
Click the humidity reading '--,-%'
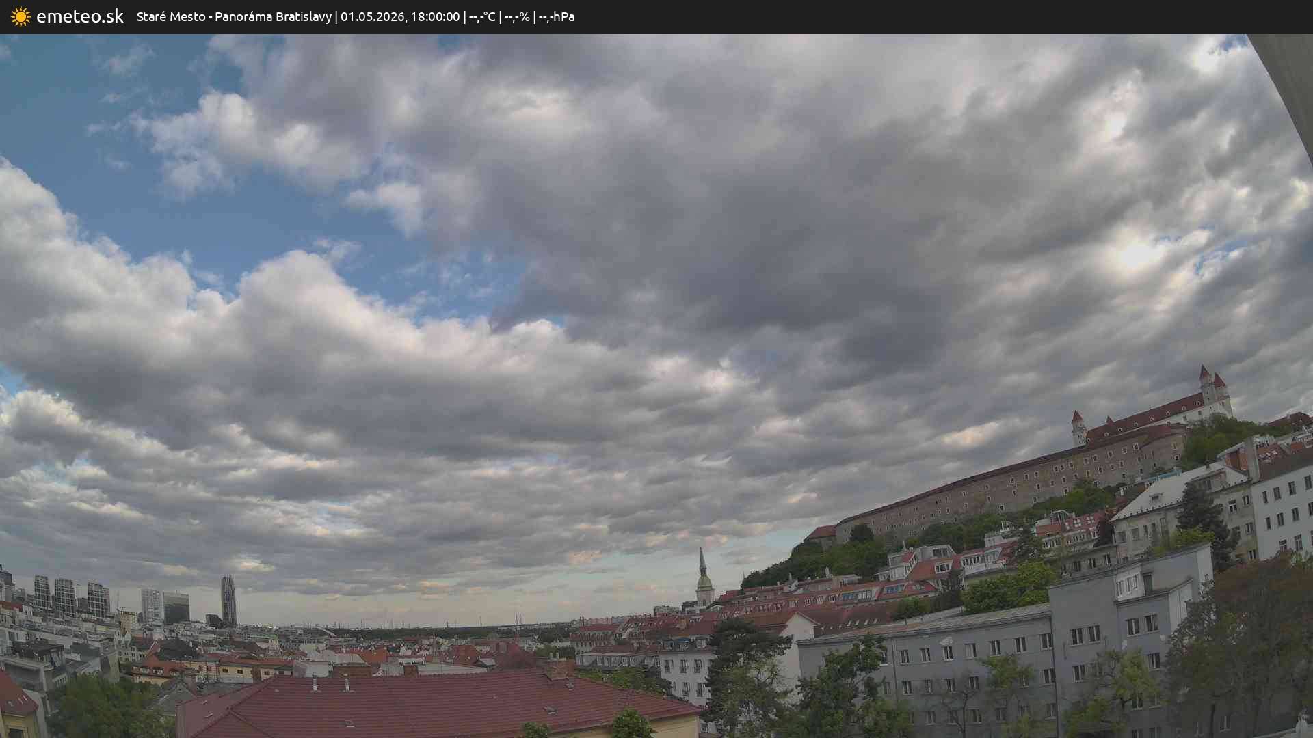(x=517, y=16)
